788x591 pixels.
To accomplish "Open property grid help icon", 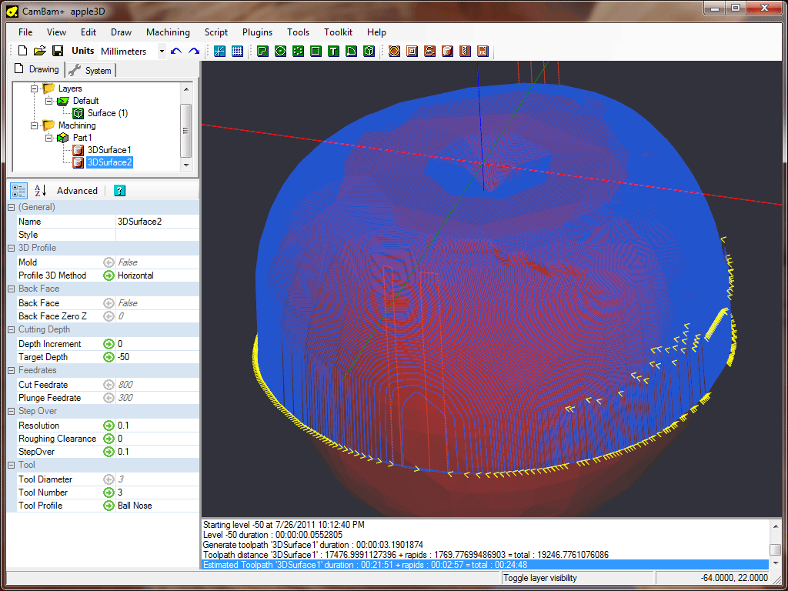I will click(x=119, y=190).
